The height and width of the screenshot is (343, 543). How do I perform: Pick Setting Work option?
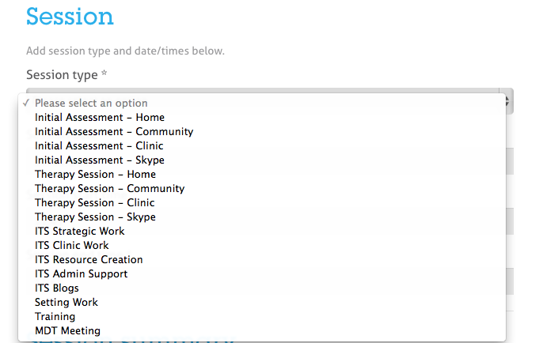tap(66, 303)
